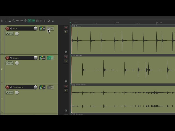This screenshot has width=175, height=131.
Task: Open Kick track trim automation mode menu
Action: 10,34
